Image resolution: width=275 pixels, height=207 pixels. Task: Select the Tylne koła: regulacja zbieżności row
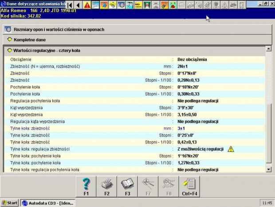134,149
